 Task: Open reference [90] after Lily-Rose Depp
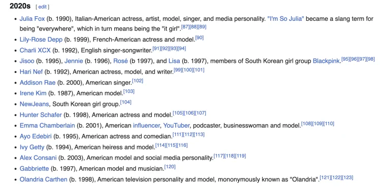(x=200, y=37)
